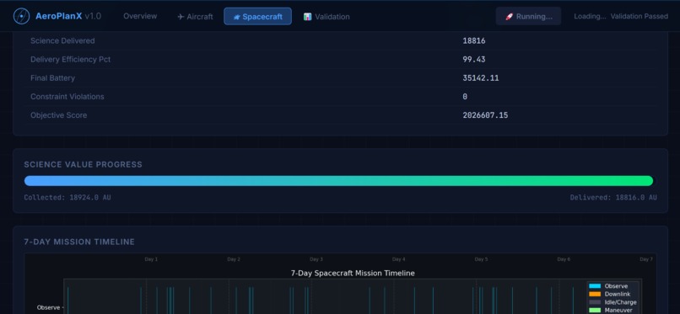This screenshot has height=314, width=680.
Task: Click the Downlink legend label
Action: (x=618, y=294)
